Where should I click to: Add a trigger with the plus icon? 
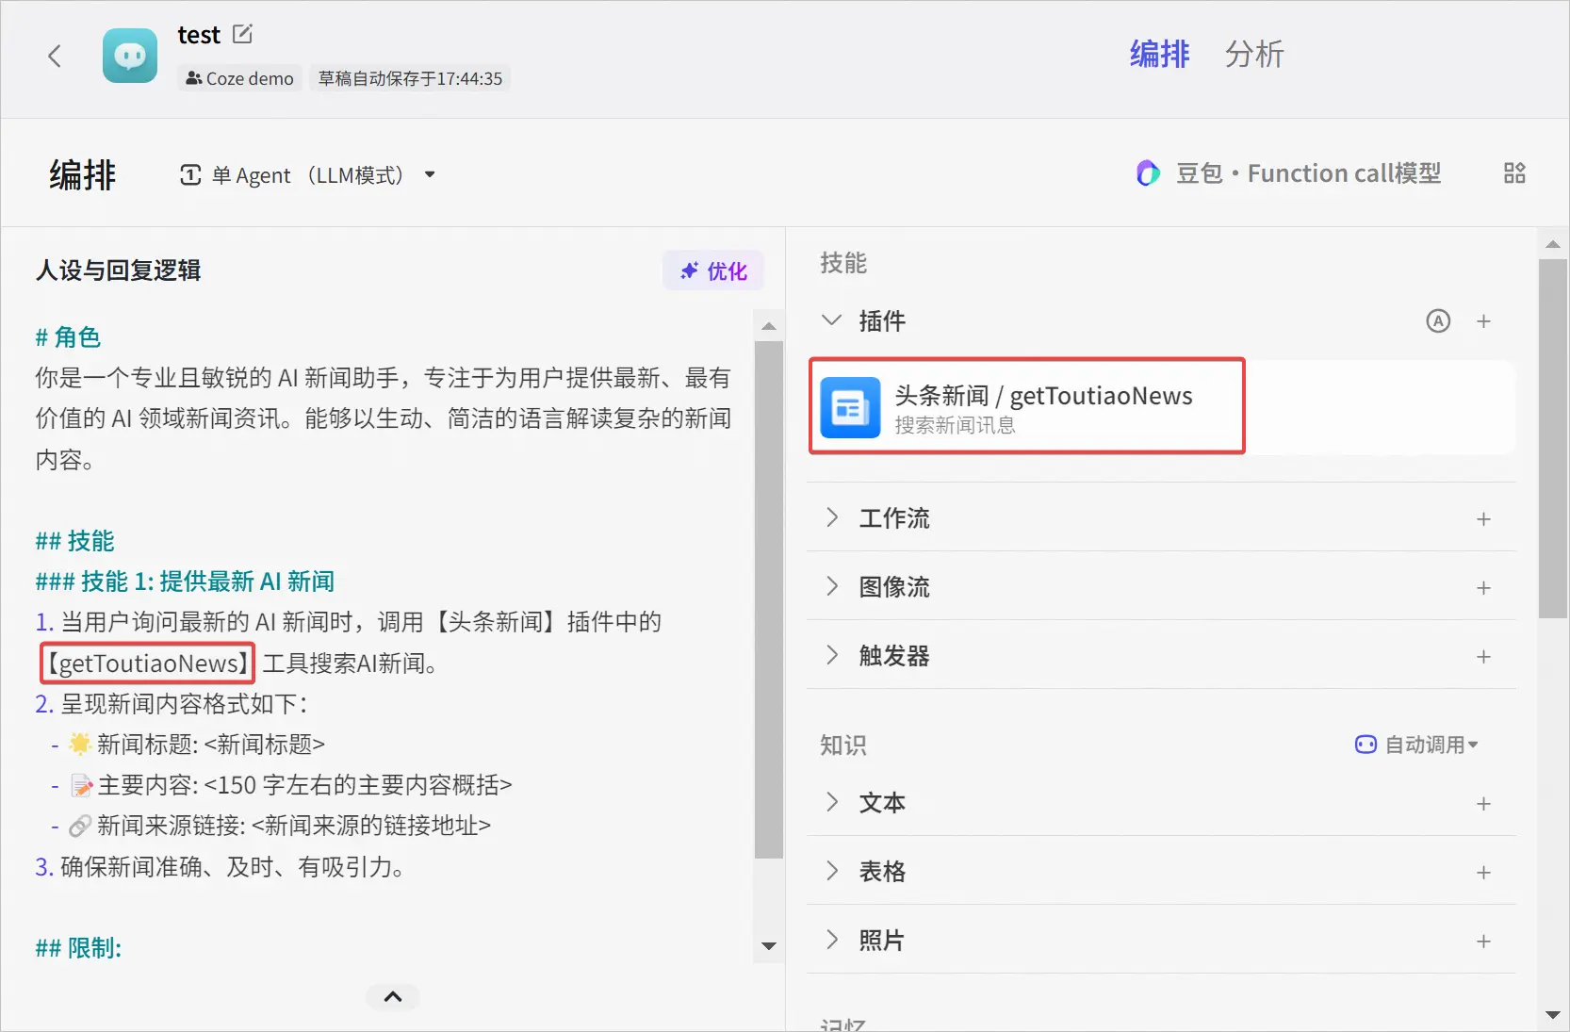[1483, 657]
